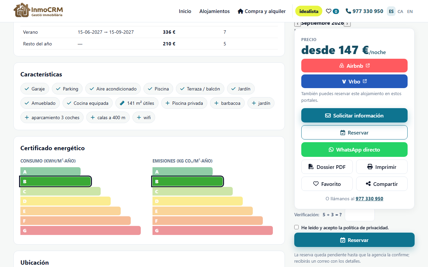Click the phone icon next to 977 330 950 in header
This screenshot has height=267, width=428.
(x=348, y=11)
